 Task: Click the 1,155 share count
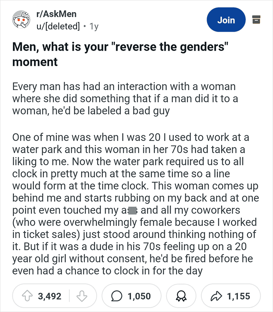tap(238, 296)
